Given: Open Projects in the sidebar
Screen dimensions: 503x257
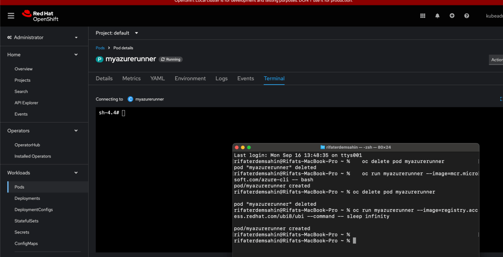Looking at the screenshot, I should click(x=23, y=80).
